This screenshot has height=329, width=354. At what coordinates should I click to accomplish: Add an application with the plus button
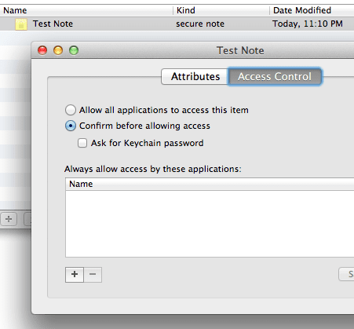click(75, 275)
